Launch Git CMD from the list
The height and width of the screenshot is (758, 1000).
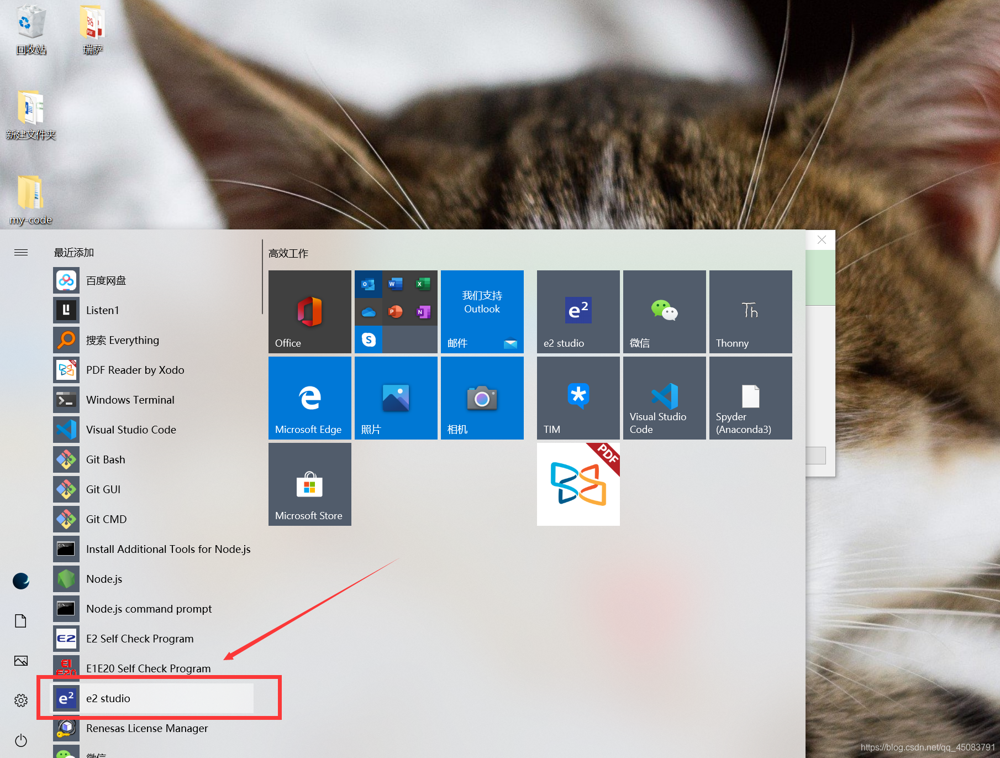(153, 519)
